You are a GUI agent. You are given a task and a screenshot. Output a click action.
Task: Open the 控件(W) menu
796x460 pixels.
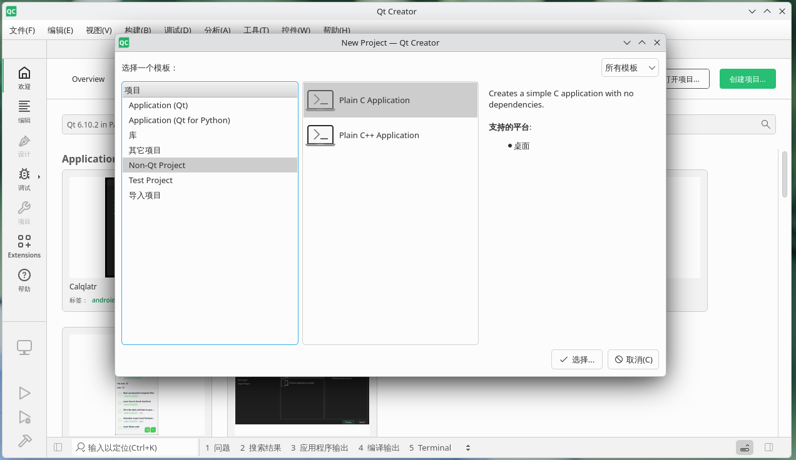295,30
